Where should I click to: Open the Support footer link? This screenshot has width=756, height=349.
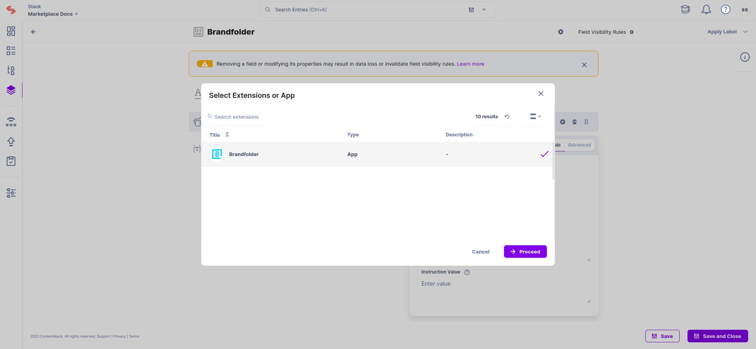pos(103,336)
